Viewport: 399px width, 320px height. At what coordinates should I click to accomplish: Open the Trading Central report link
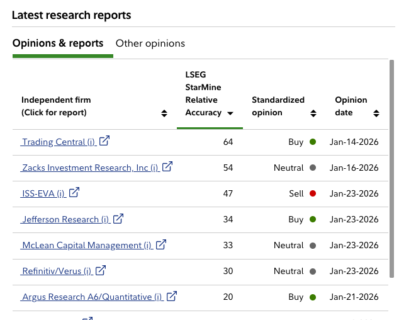coord(58,142)
